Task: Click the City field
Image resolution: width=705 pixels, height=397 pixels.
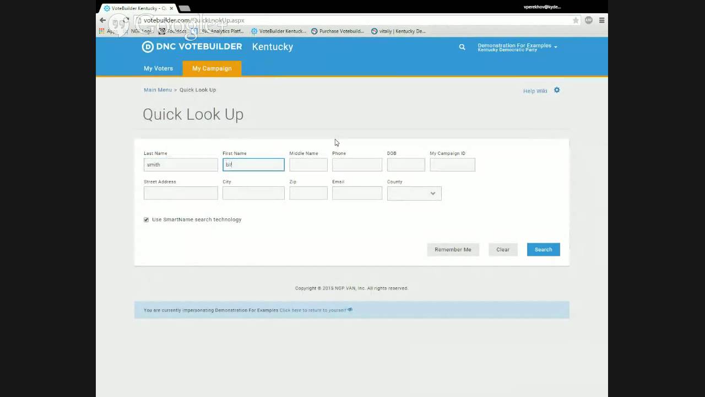Action: pyautogui.click(x=253, y=193)
